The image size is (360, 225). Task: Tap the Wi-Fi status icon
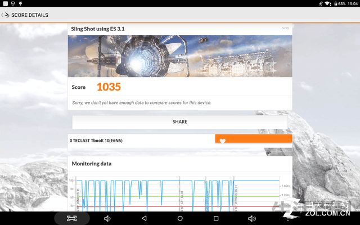click(x=328, y=3)
